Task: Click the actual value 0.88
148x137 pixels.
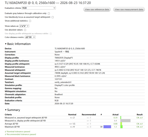Action: click(x=115, y=124)
